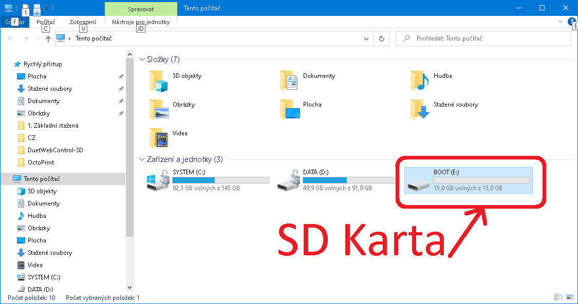Select the BOOT (E:) SD card drive
This screenshot has width=578, height=304.
(x=469, y=180)
